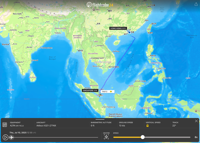Click Kota Kinabalu label on map
200x143 pixels.
click(140, 81)
